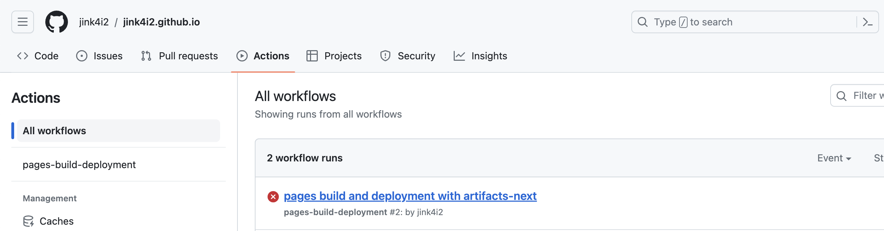Click the failed run status icon

click(273, 197)
